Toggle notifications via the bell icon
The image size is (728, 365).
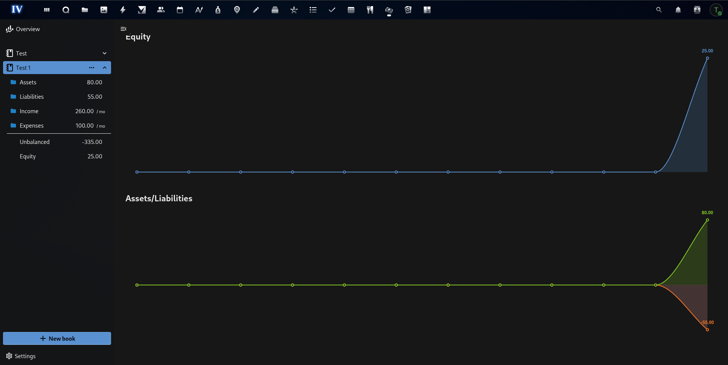[x=678, y=10]
